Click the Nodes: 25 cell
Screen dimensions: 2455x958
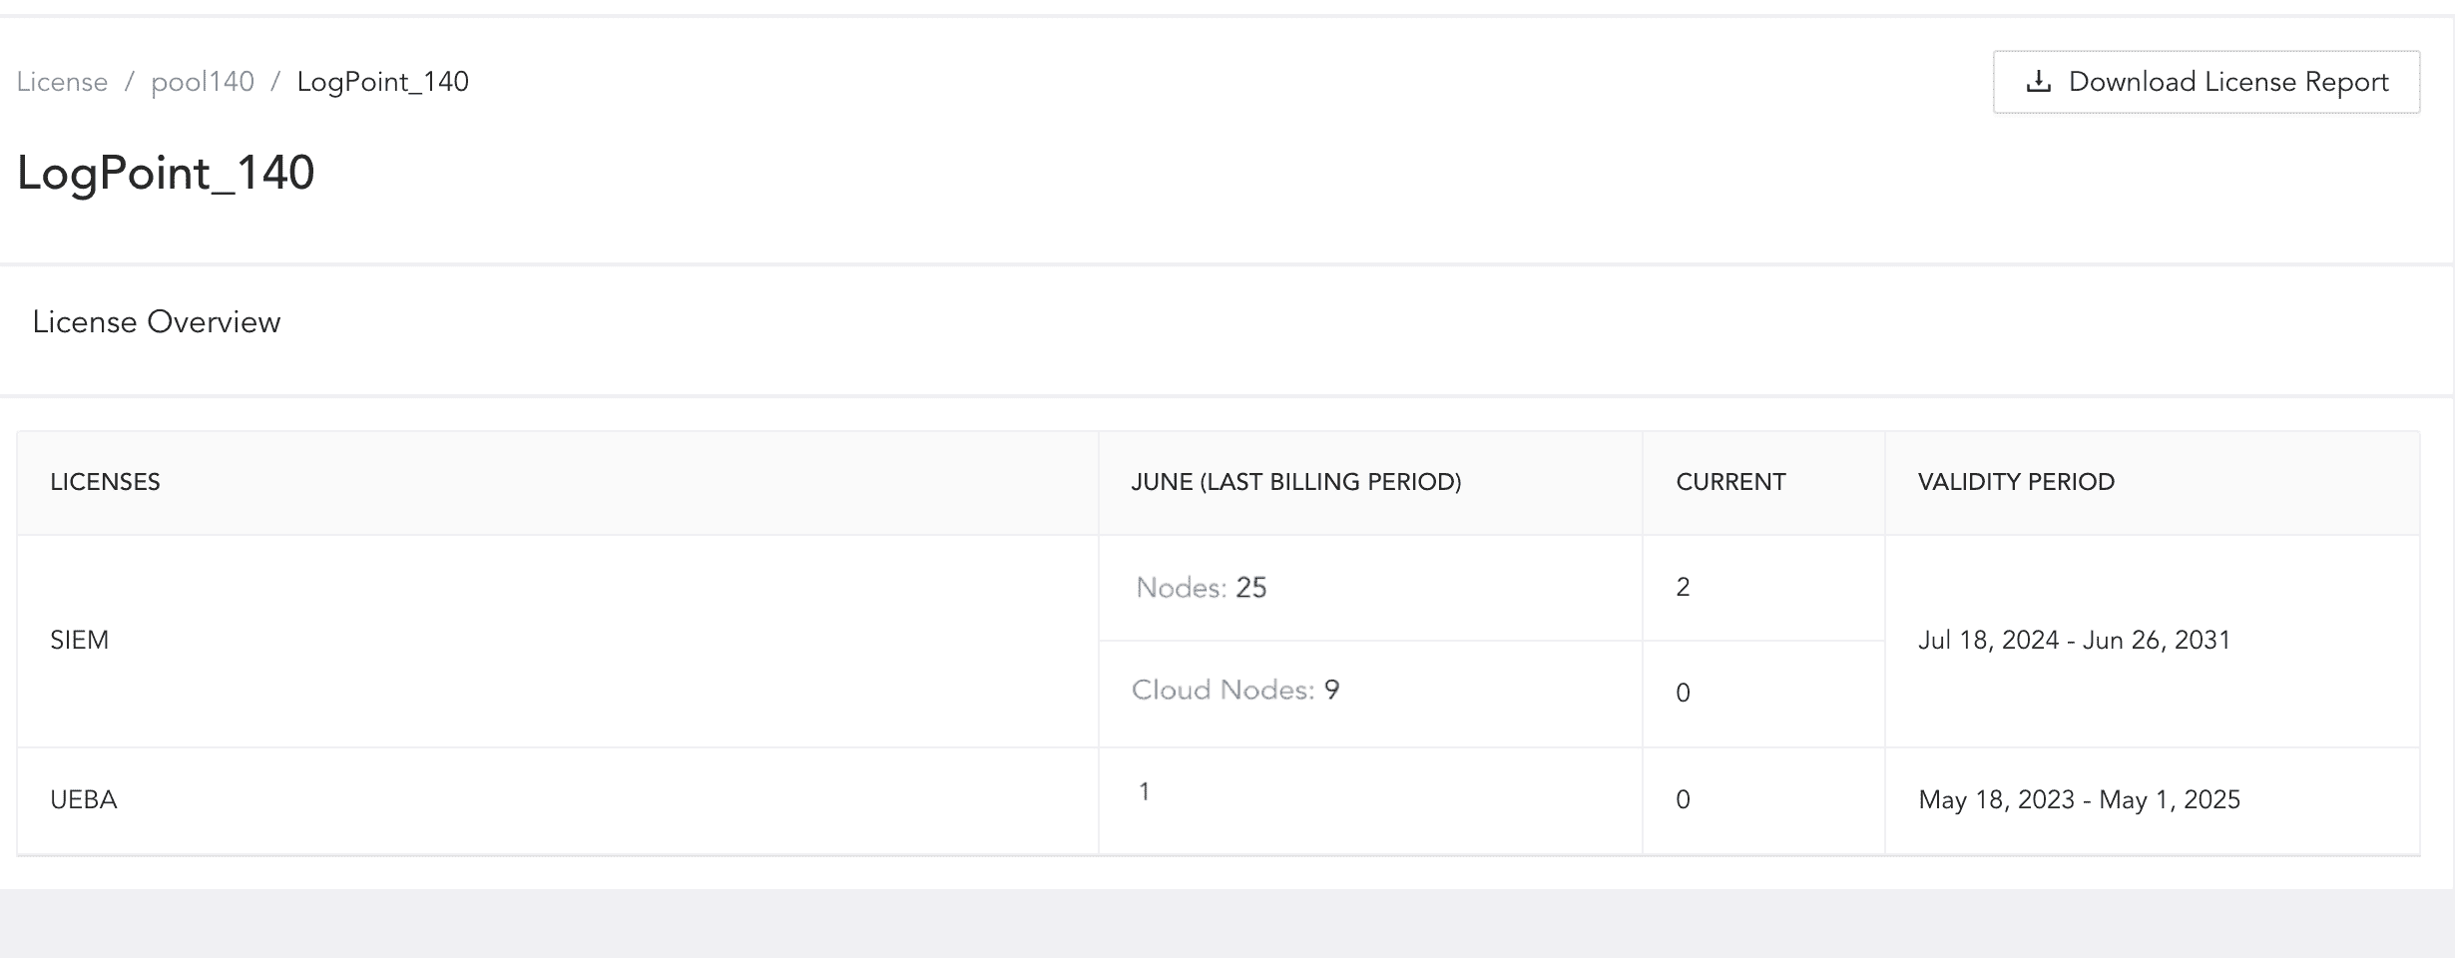(1202, 588)
